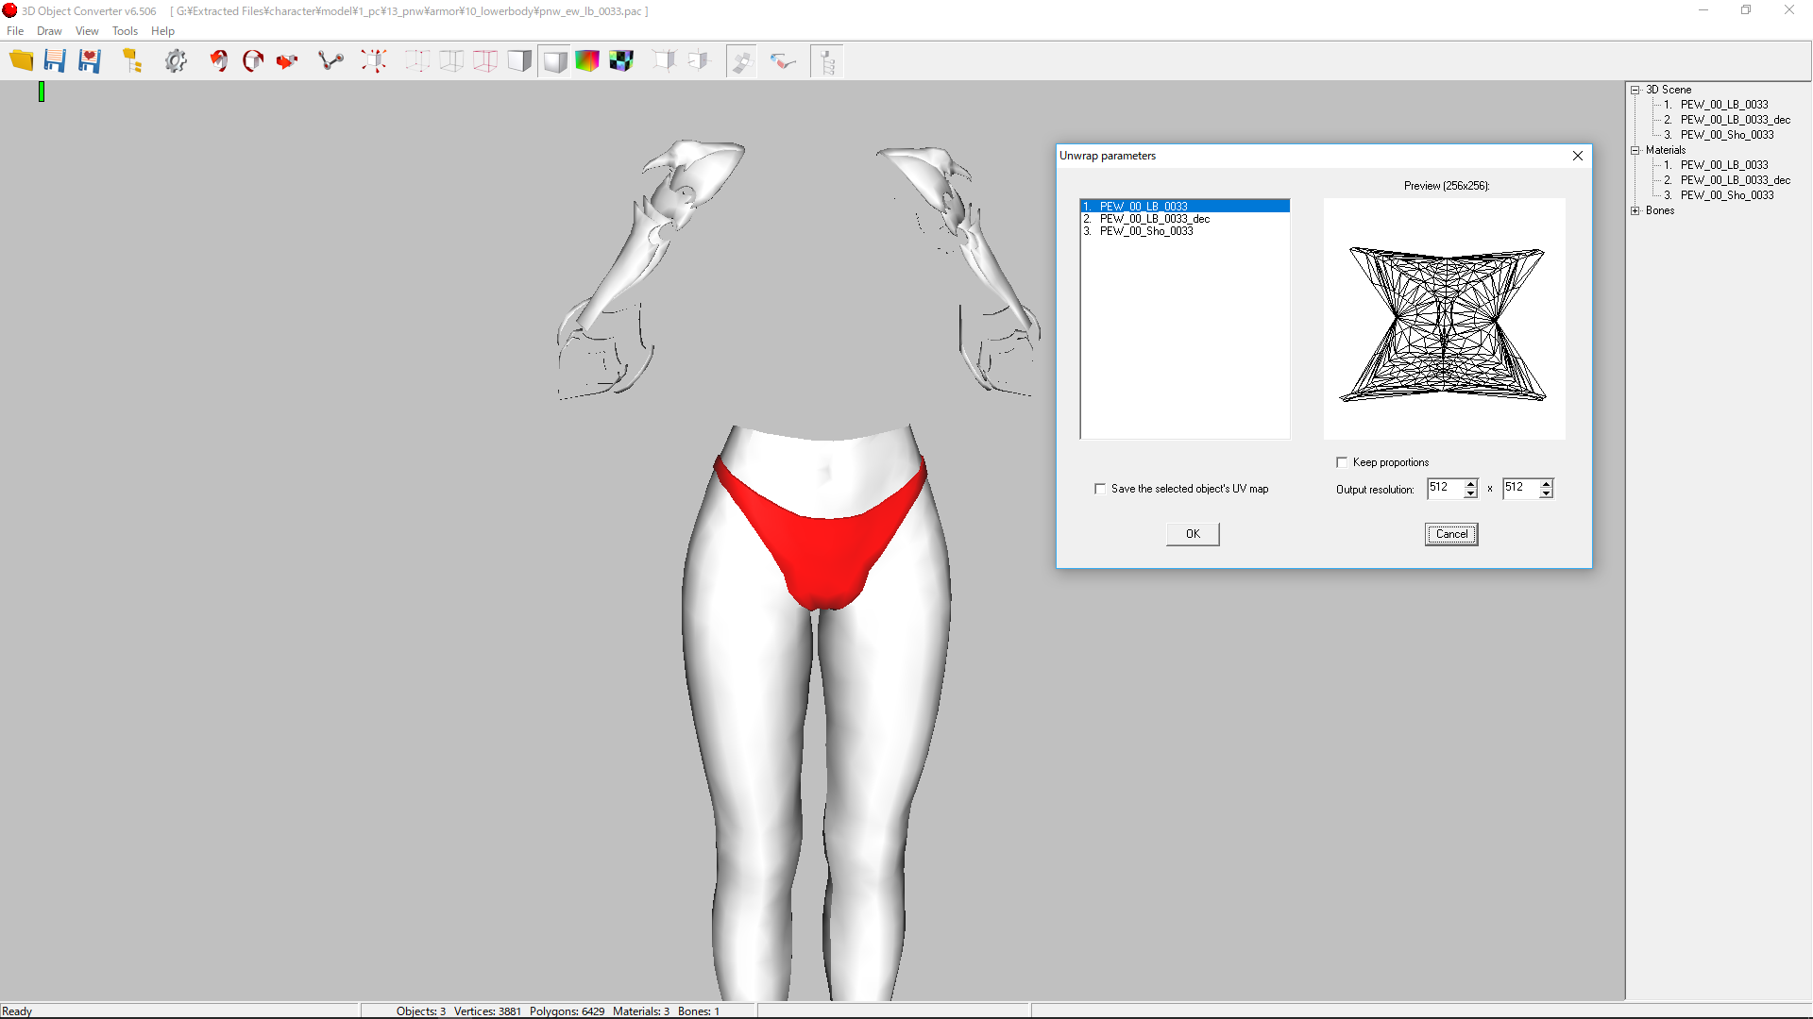1813x1019 pixels.
Task: Open the Draw menu
Action: pos(49,31)
